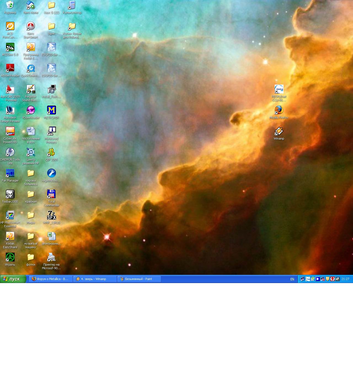Screen dimensions: 353x387
Task: Click the METROMIR desktop icon
Action: click(x=51, y=110)
